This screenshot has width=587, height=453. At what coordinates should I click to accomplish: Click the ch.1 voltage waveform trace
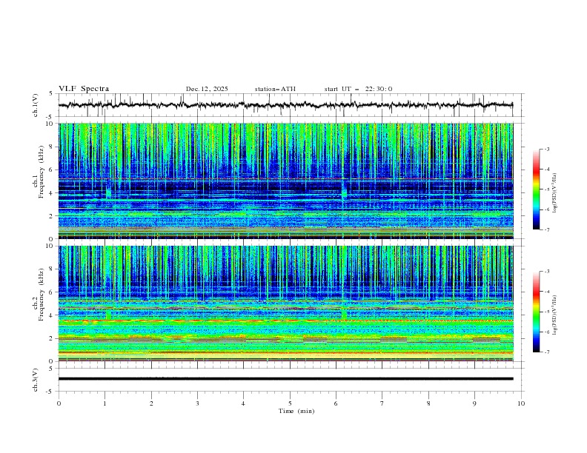point(285,105)
